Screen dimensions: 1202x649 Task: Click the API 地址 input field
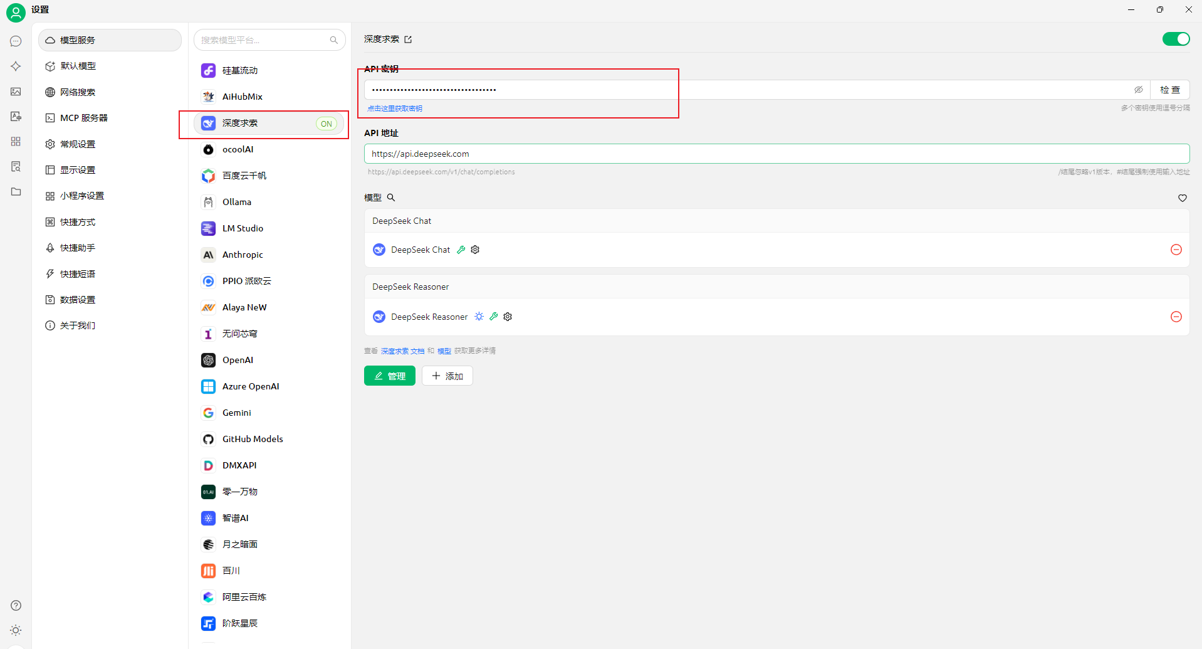tap(776, 154)
